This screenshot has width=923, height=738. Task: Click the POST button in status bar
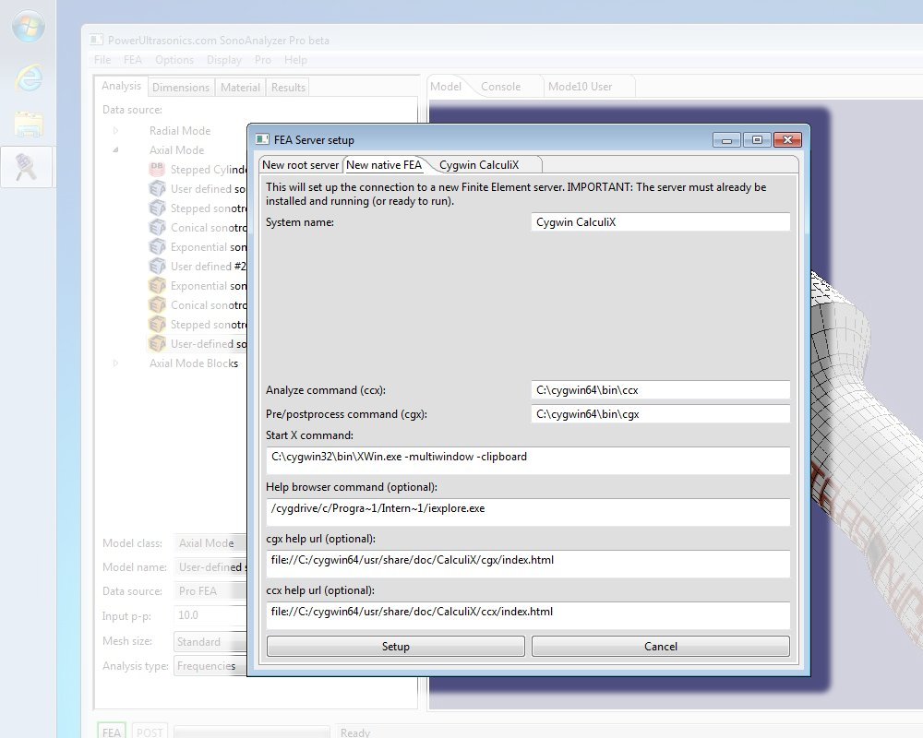point(150,732)
